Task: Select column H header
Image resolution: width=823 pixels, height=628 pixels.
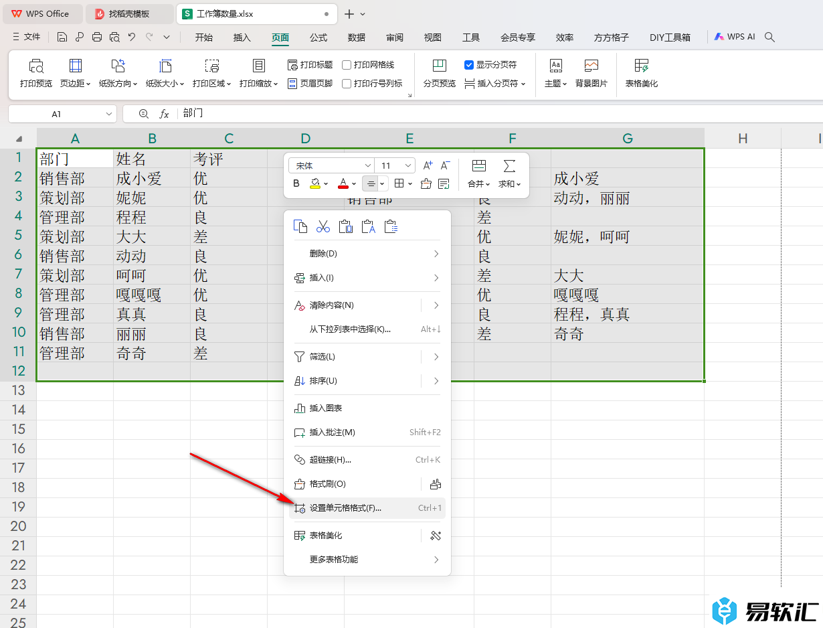Action: point(743,139)
